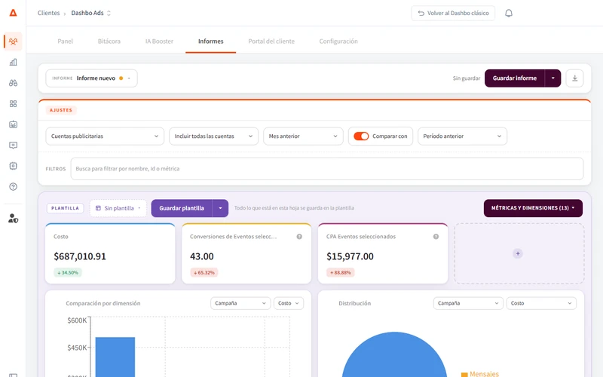
Task: Open the binoculars icon in sidebar
Action: [x=13, y=83]
